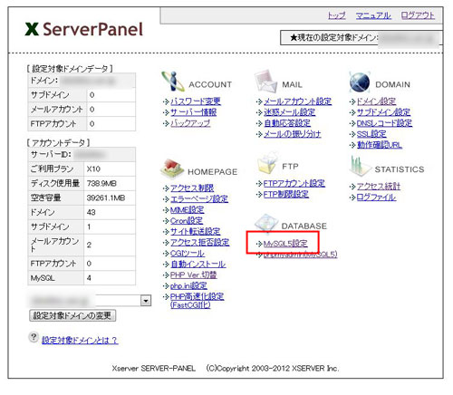Click the ★現在の設定対象ドメイン box
The height and width of the screenshot is (395, 453).
point(361,38)
